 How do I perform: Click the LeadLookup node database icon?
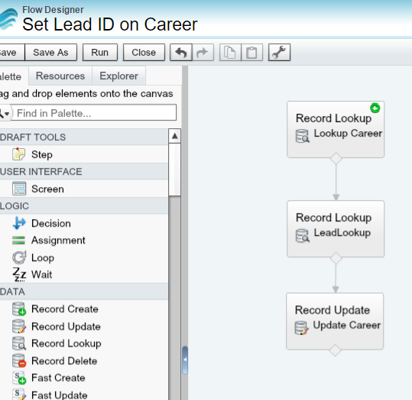click(x=303, y=235)
